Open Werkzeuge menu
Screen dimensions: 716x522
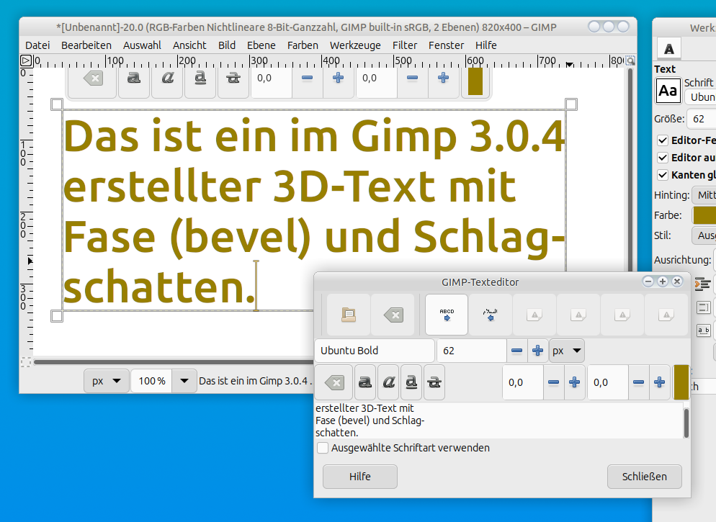[x=355, y=45]
